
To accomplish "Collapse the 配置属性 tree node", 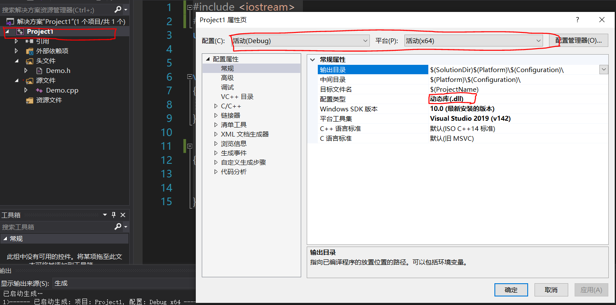I will pos(208,59).
